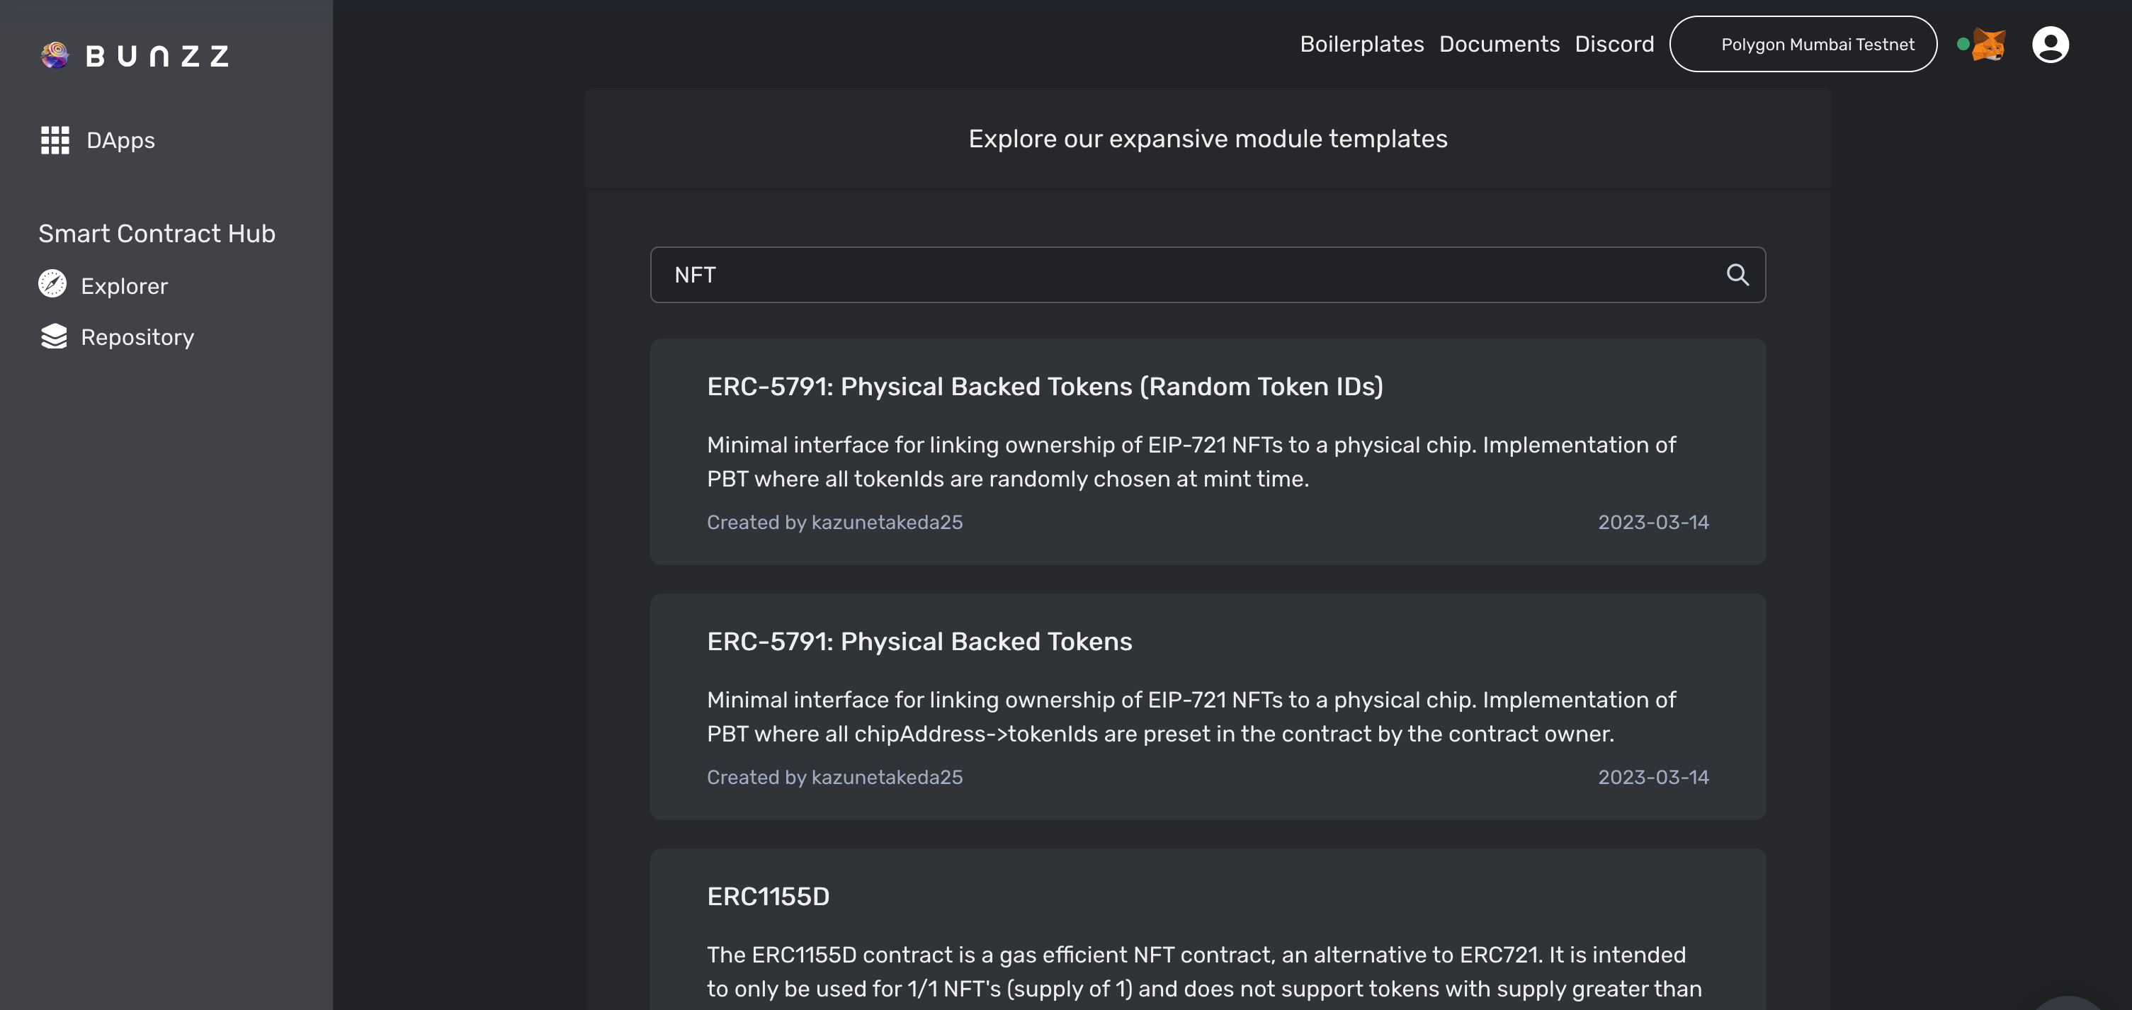Screen dimensions: 2132x1010
Task: Open the Discord link
Action: [x=1614, y=45]
